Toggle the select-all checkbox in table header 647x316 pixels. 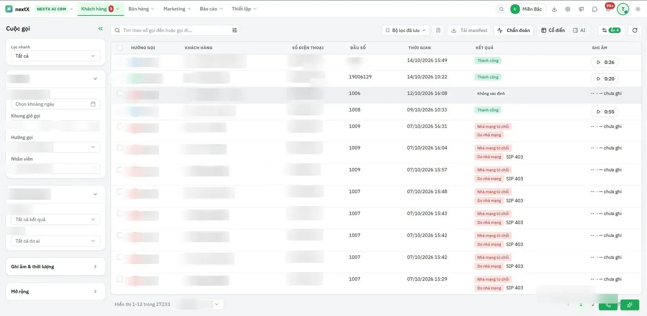[120, 48]
